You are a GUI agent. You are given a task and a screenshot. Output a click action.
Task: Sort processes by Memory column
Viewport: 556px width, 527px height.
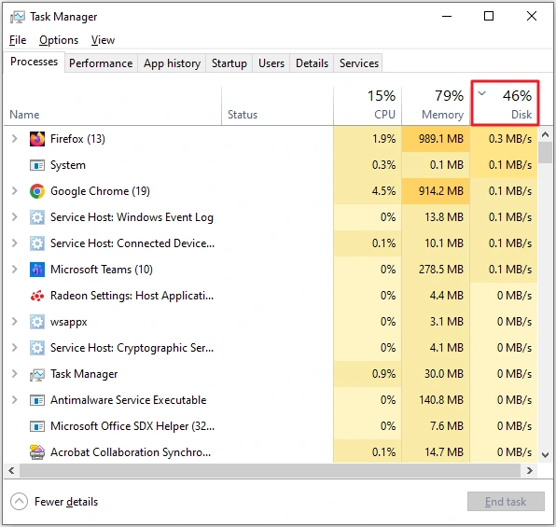coord(436,106)
